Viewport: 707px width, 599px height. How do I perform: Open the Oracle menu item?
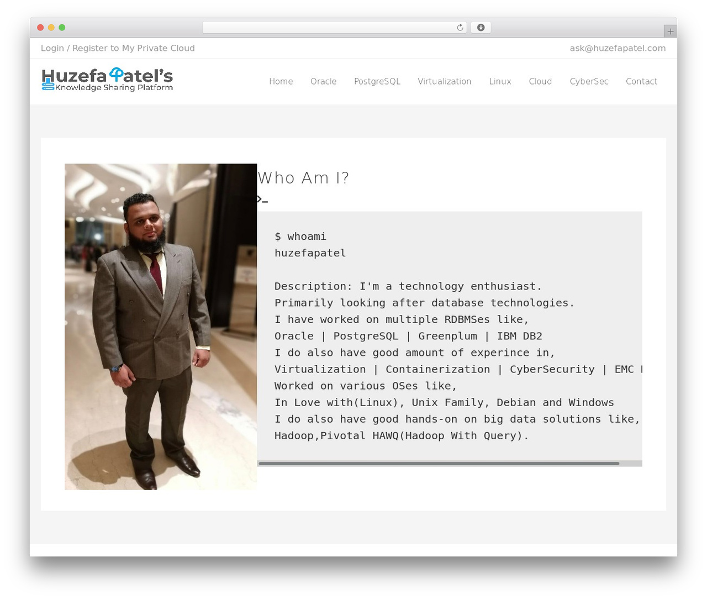pyautogui.click(x=323, y=81)
